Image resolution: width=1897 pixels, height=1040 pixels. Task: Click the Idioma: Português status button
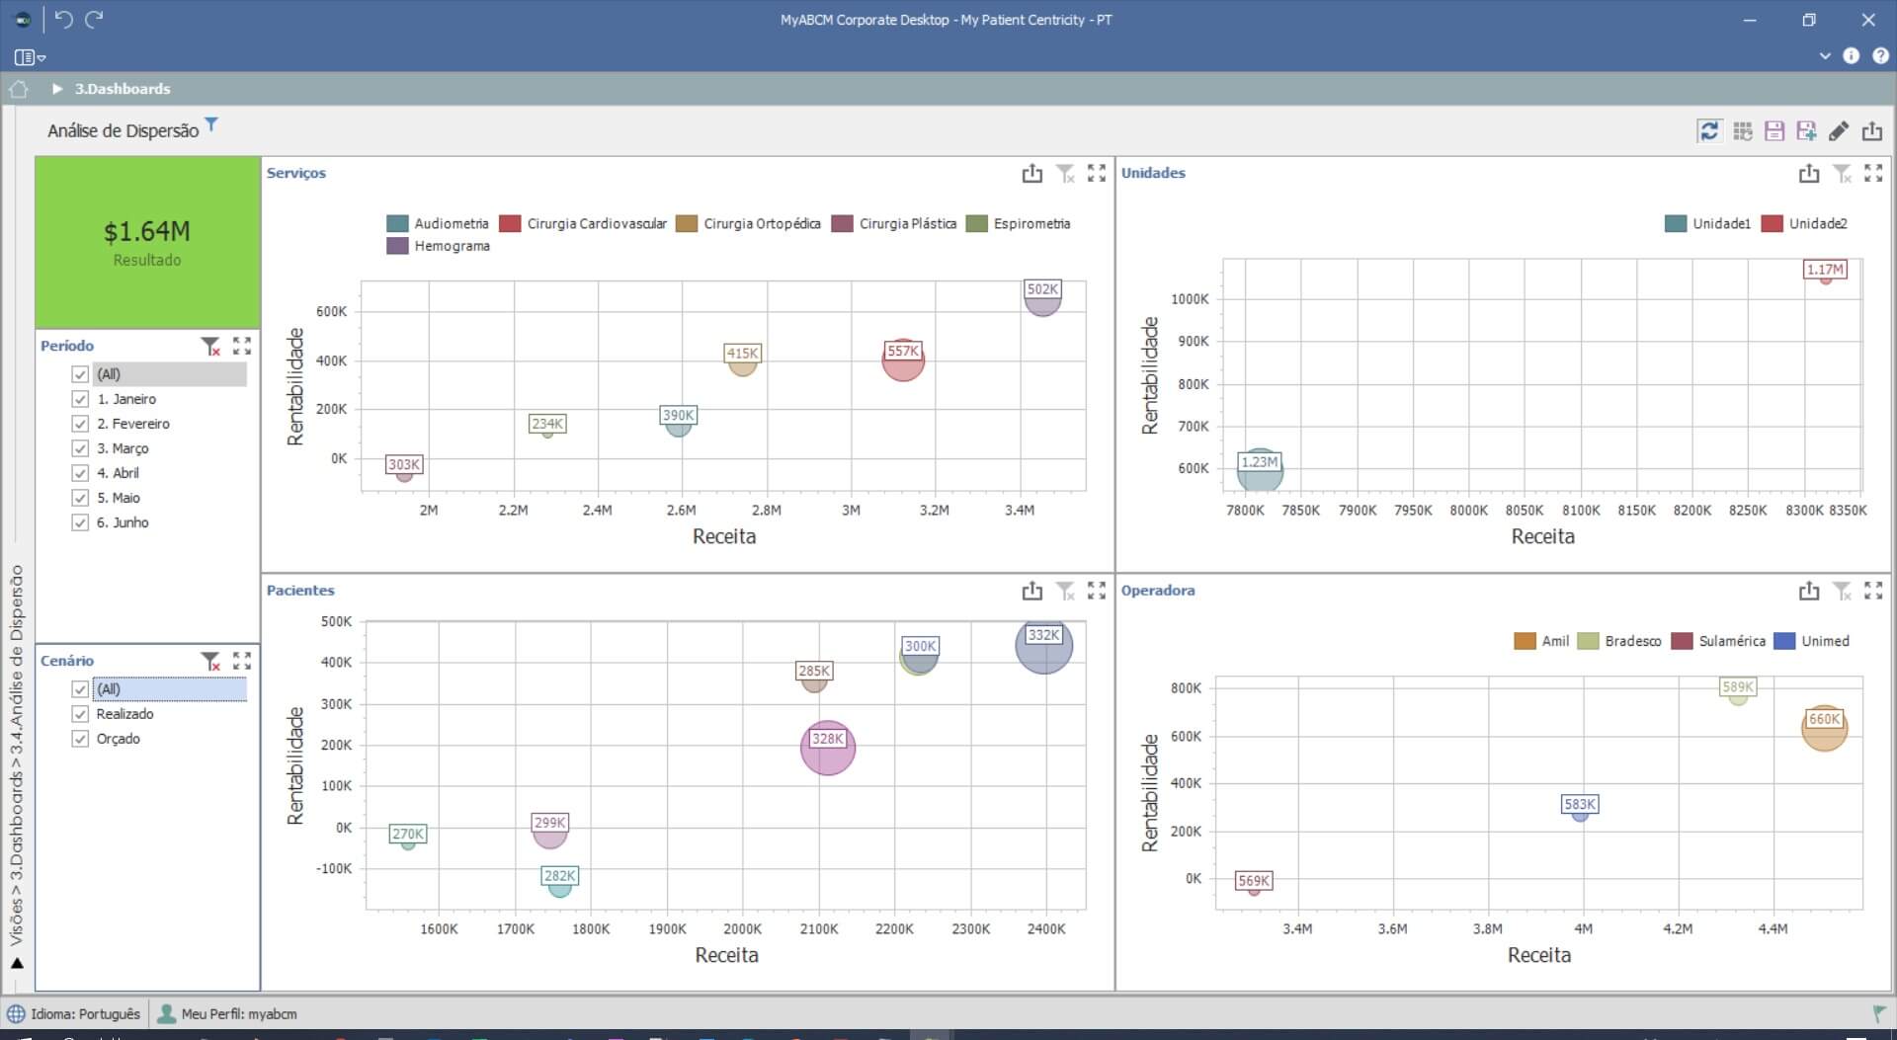pyautogui.click(x=75, y=1013)
